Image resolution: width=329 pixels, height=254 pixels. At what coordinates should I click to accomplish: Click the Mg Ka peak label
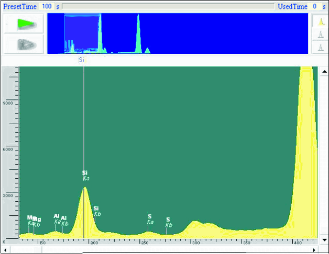(30, 220)
